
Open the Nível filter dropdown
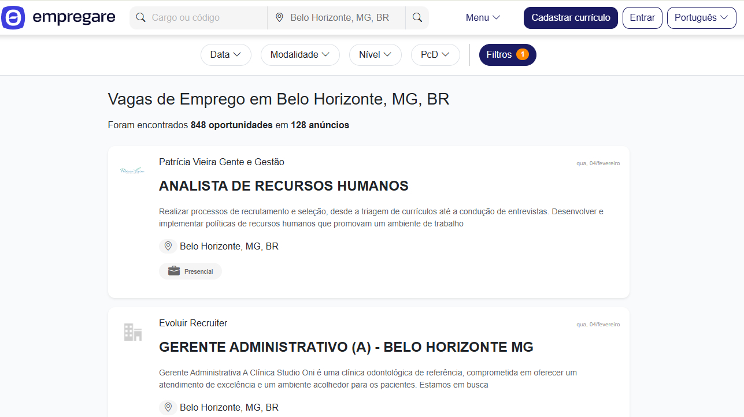point(375,55)
